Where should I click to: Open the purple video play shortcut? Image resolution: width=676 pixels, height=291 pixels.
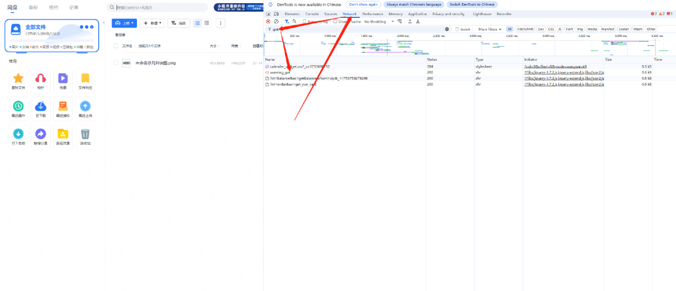click(x=63, y=81)
